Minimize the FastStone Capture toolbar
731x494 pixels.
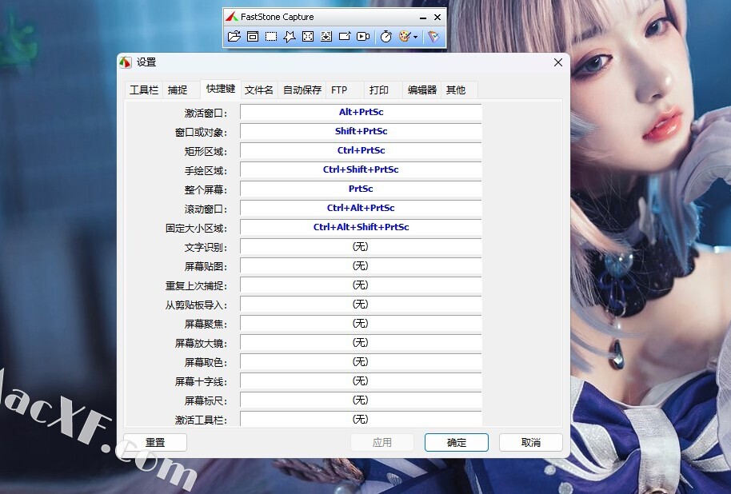click(x=423, y=18)
